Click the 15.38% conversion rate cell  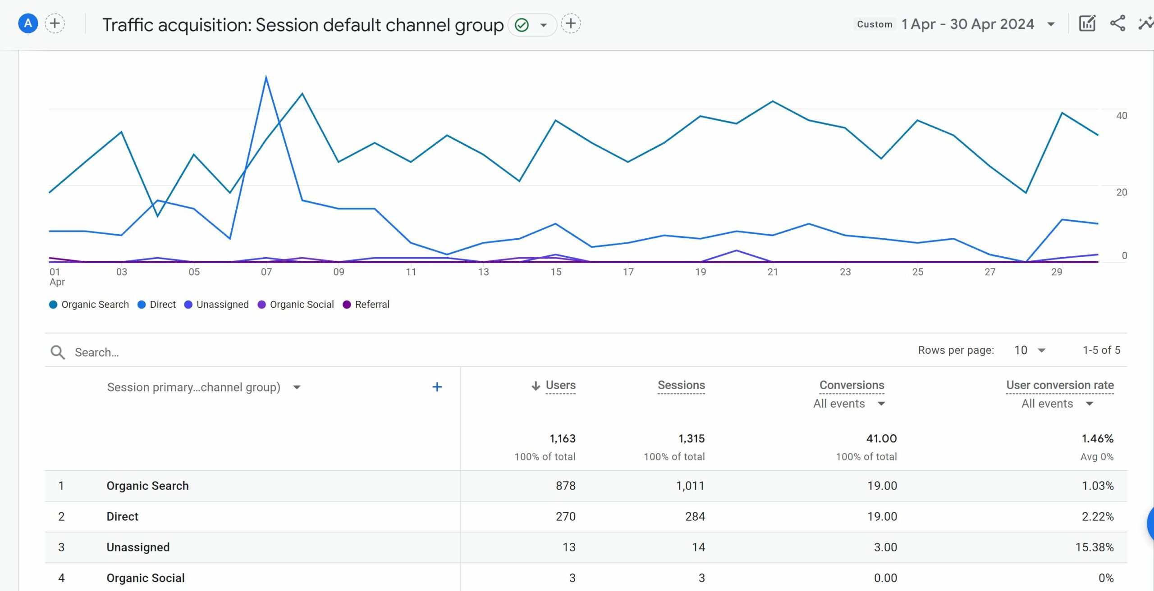click(1094, 547)
